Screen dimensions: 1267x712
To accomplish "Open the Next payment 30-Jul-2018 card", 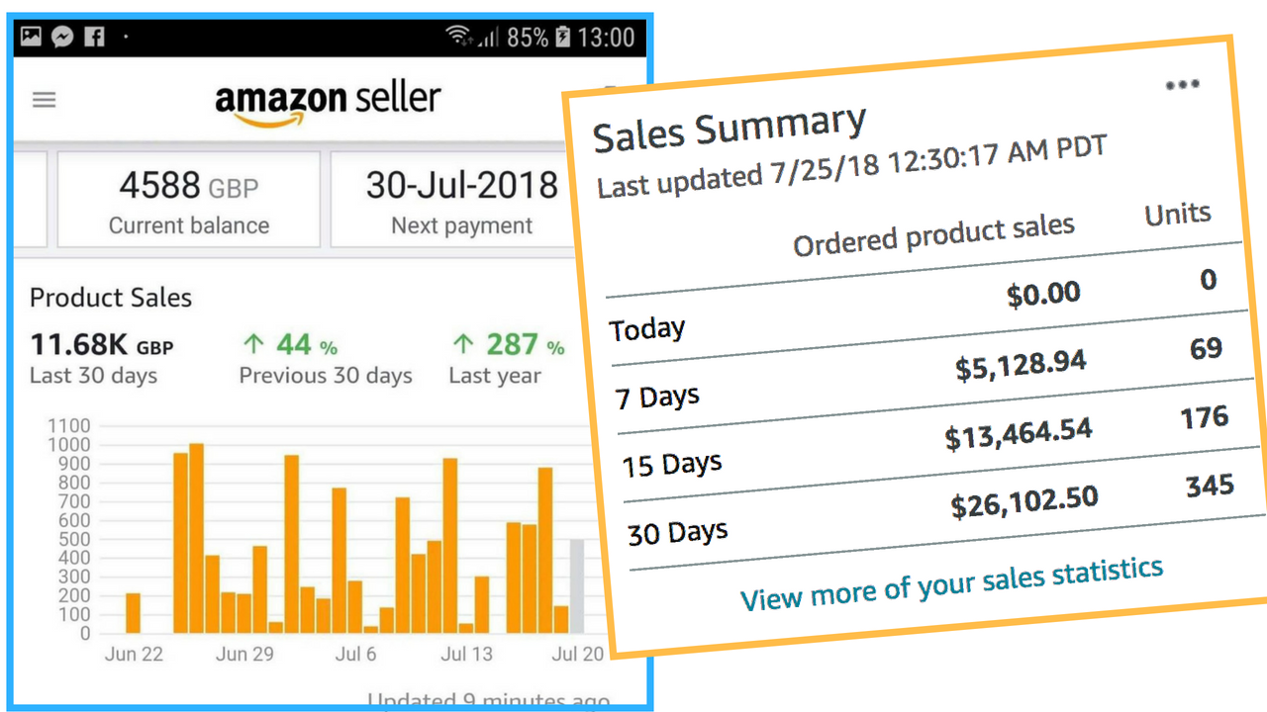I will coord(462,199).
